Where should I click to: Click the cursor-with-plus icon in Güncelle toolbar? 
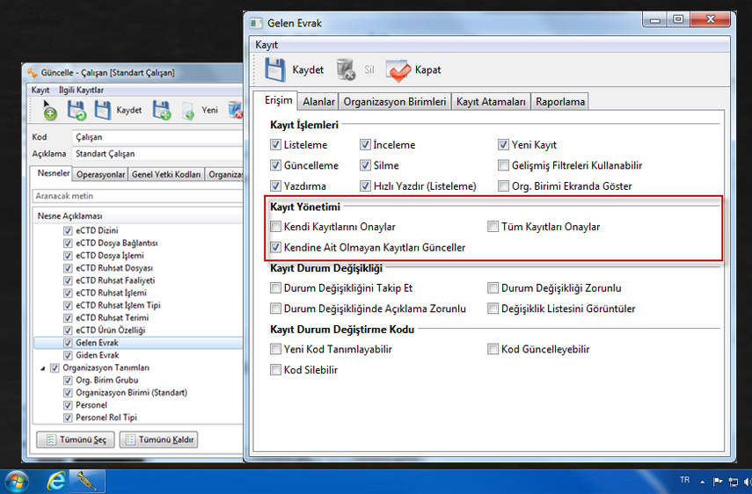click(x=47, y=111)
